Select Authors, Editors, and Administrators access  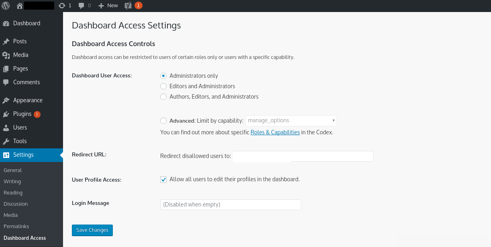pyautogui.click(x=163, y=96)
